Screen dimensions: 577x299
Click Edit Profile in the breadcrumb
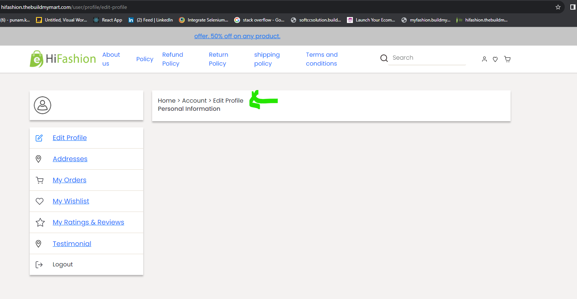point(228,101)
